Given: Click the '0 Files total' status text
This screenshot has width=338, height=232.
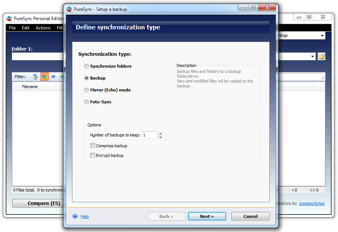Looking at the screenshot, I should point(24,190).
